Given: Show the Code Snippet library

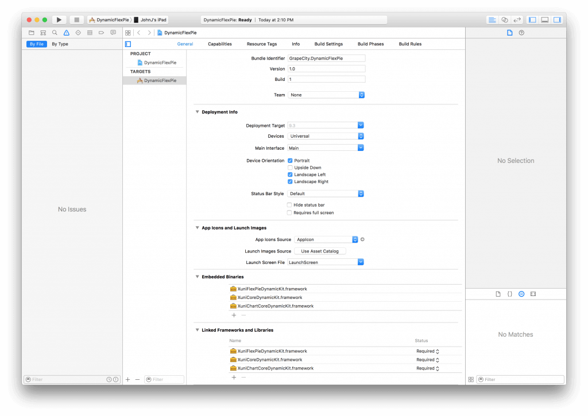Looking at the screenshot, I should click(510, 294).
